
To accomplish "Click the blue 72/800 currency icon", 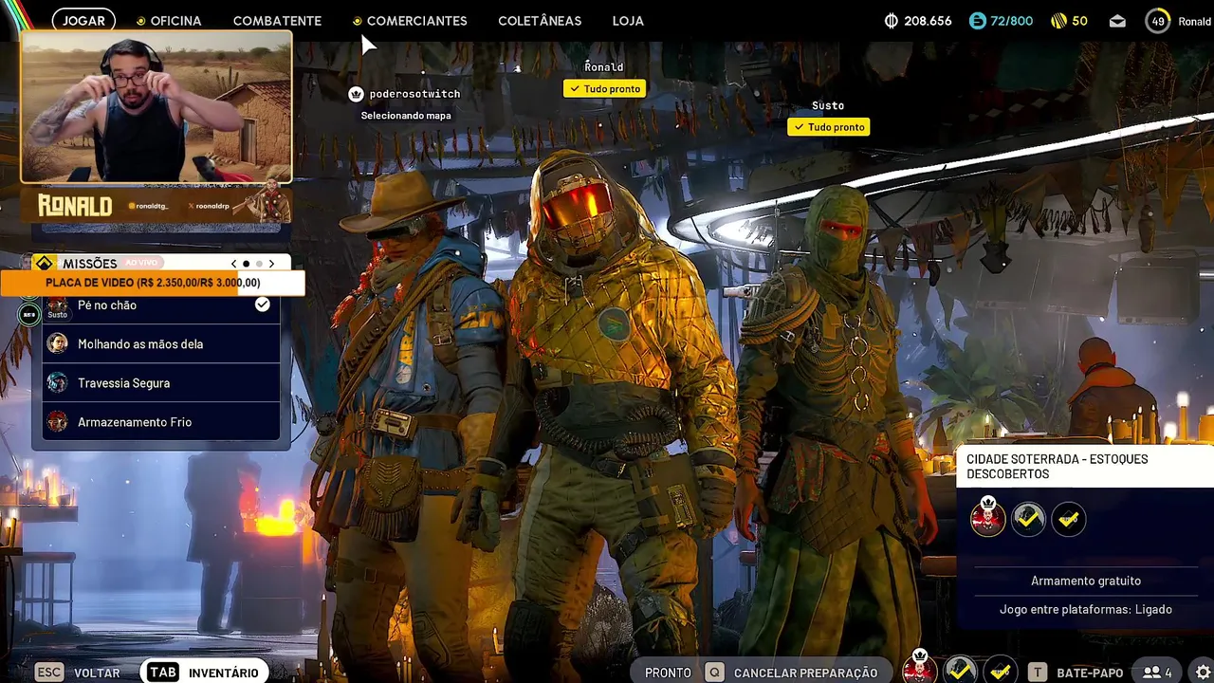I will click(978, 20).
